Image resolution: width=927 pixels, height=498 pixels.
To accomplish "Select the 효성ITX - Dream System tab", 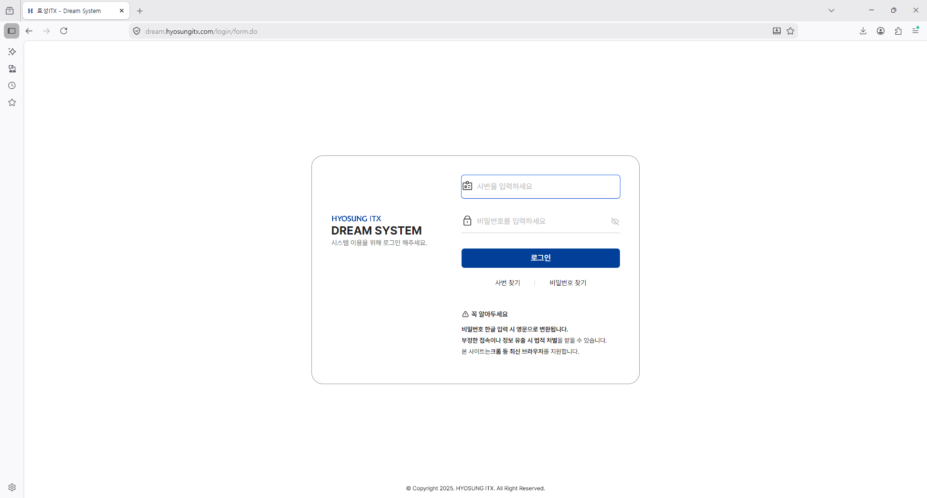I will click(76, 11).
